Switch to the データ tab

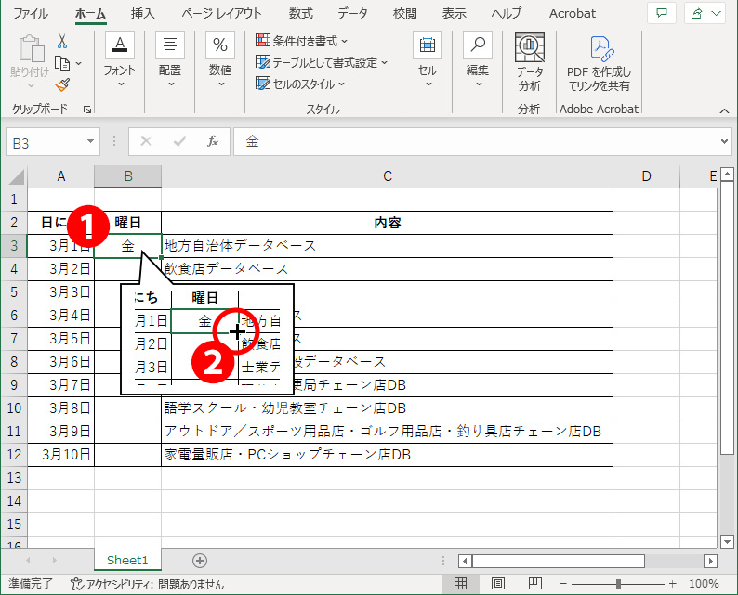[x=352, y=13]
